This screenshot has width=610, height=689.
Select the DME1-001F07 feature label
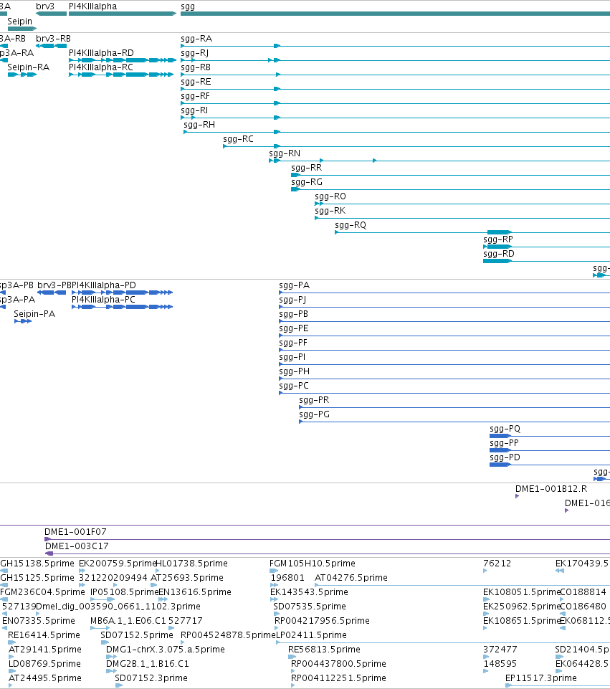coord(75,532)
